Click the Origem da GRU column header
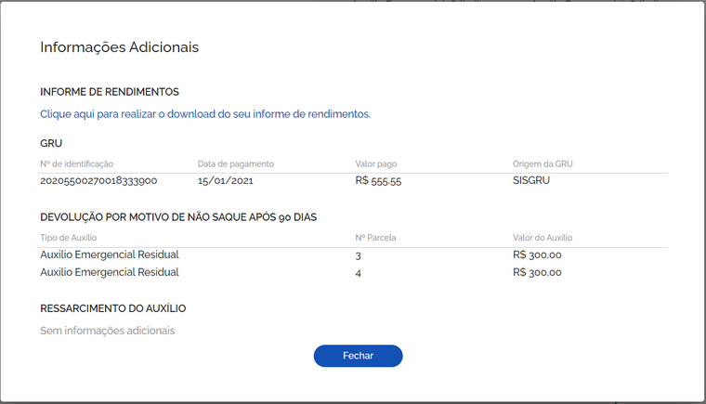Image resolution: width=706 pixels, height=404 pixels. point(543,164)
